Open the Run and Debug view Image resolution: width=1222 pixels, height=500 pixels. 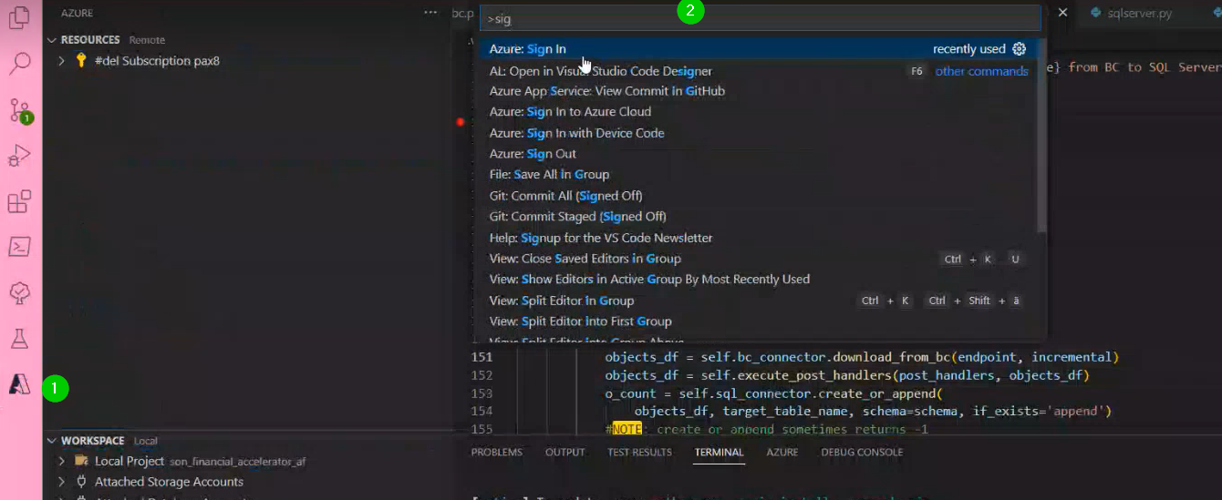20,156
